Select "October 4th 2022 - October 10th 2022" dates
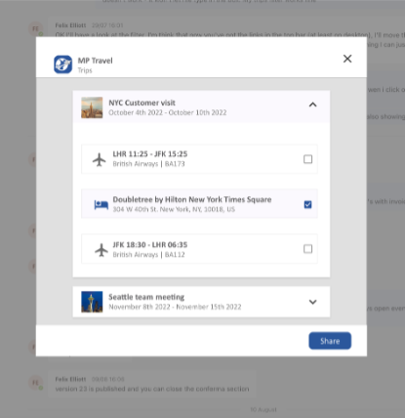 [x=168, y=112]
